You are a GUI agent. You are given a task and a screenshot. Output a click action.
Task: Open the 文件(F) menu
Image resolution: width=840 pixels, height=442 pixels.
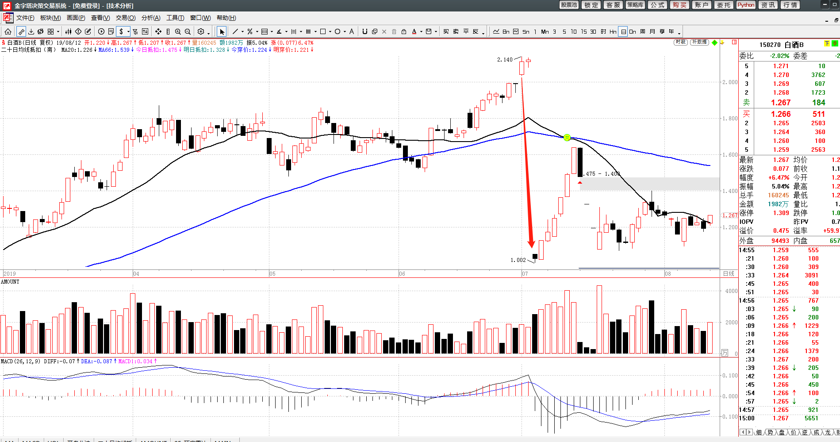[25, 18]
